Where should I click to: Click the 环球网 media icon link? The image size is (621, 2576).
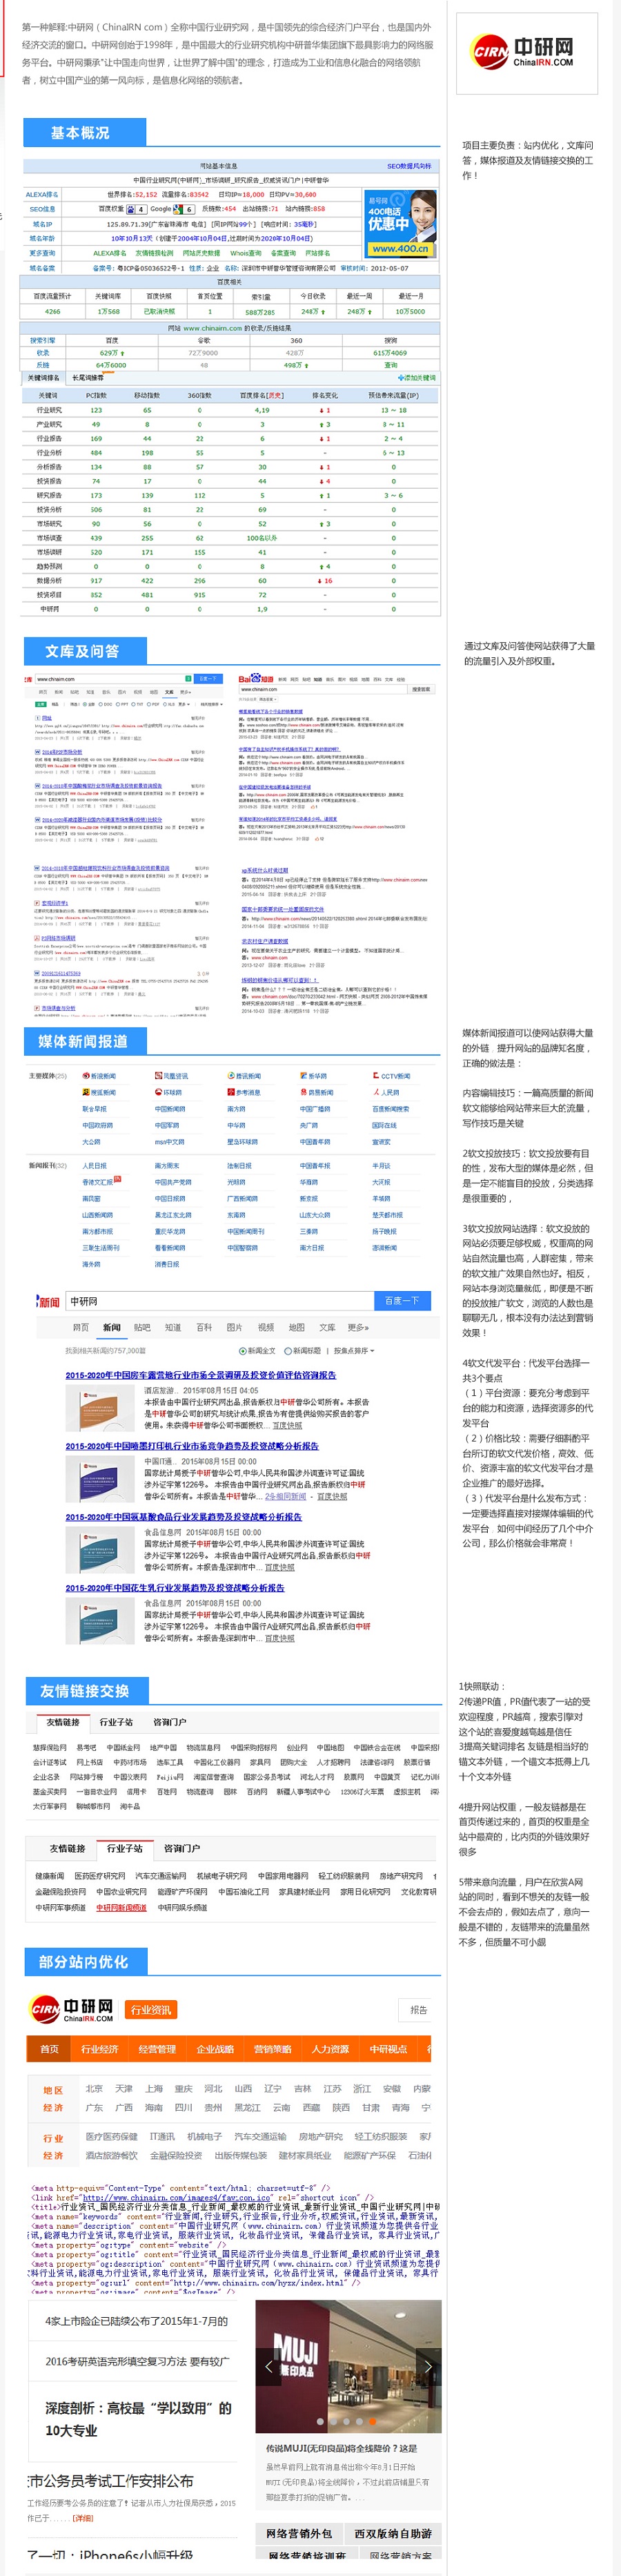point(168,1092)
